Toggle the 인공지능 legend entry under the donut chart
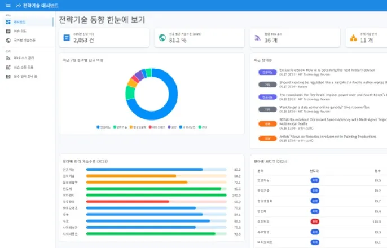This screenshot has width=387, height=248. tap(103, 127)
